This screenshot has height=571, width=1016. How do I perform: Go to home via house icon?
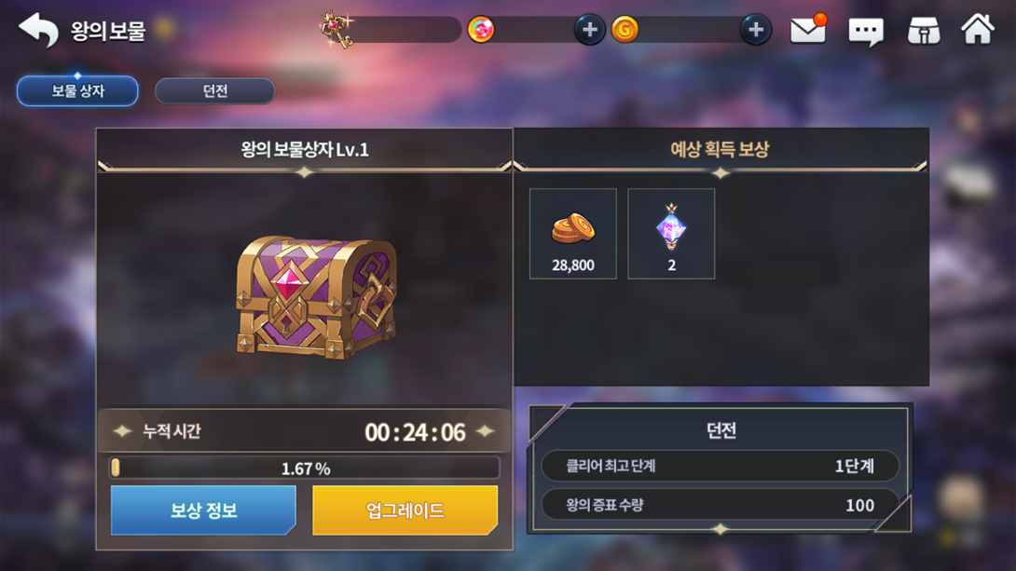tap(977, 29)
